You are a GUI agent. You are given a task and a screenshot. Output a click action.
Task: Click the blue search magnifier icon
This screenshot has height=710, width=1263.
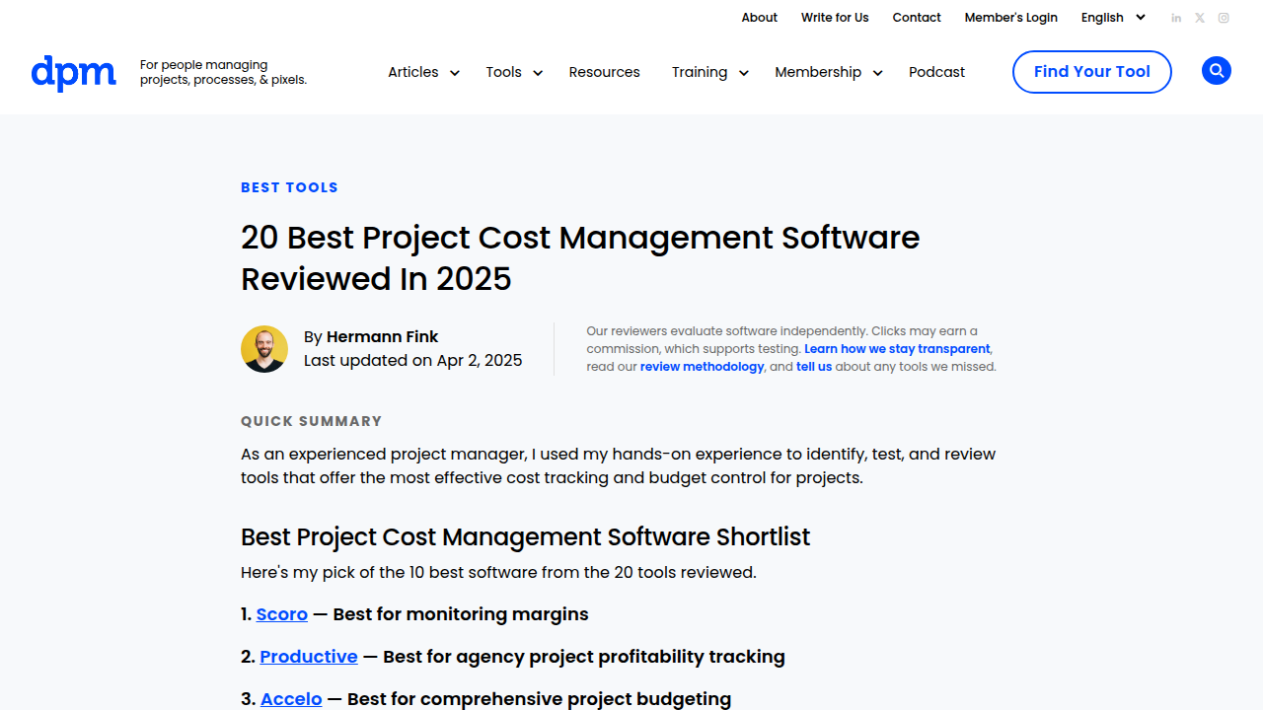(1217, 71)
